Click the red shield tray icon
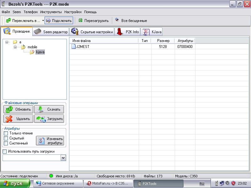251x188 pixels. tap(233, 183)
